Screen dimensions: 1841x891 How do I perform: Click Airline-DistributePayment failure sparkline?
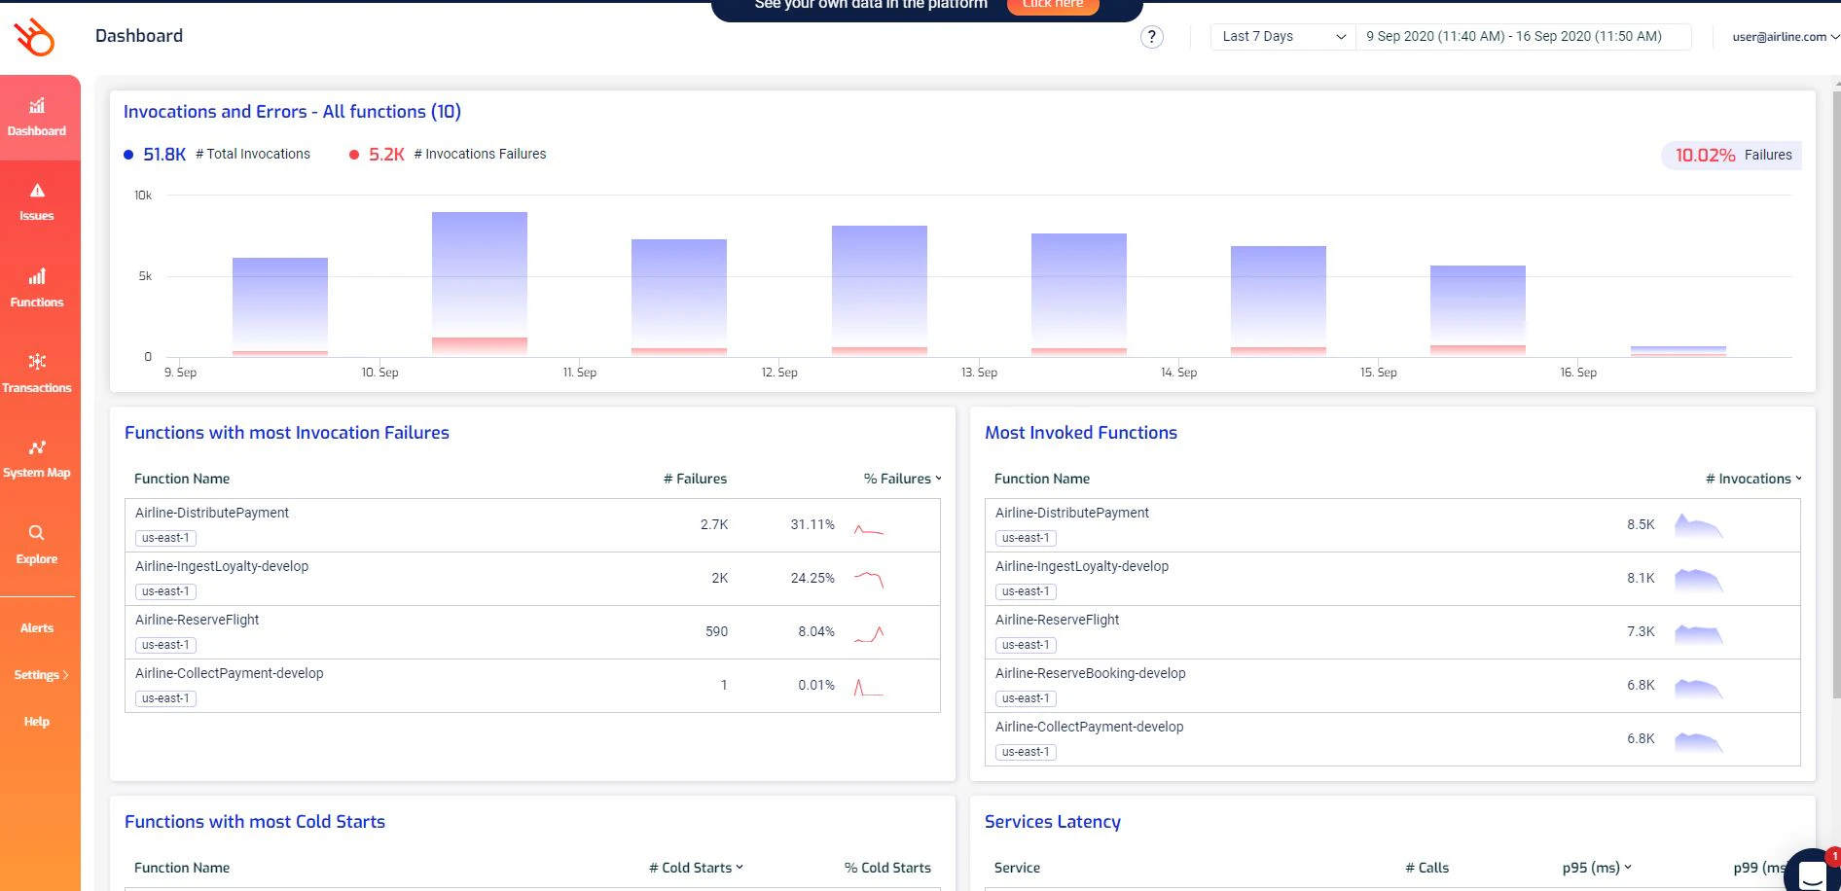(869, 529)
